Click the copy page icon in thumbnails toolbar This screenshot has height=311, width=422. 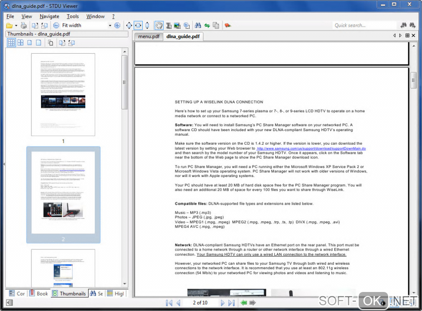coord(50,43)
